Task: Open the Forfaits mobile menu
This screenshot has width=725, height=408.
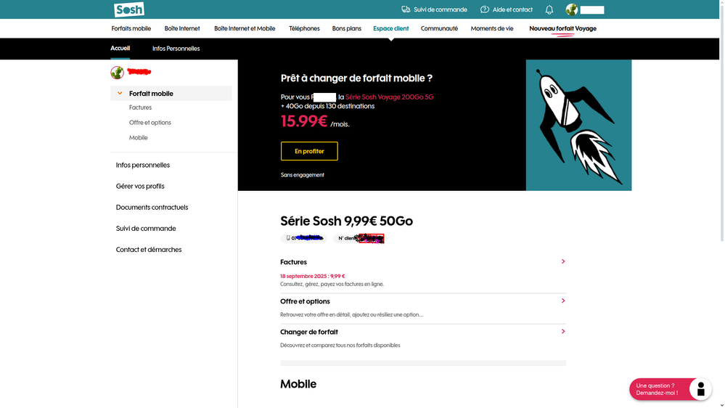Action: tap(131, 29)
